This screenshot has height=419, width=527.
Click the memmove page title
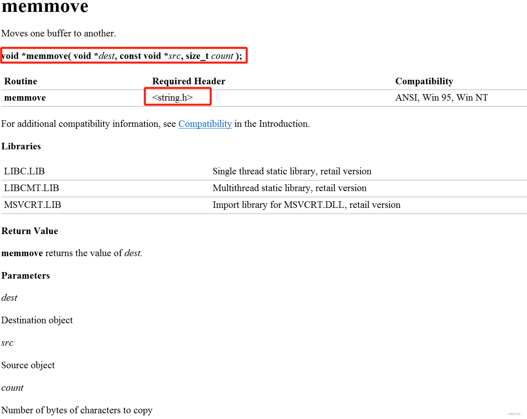(44, 7)
